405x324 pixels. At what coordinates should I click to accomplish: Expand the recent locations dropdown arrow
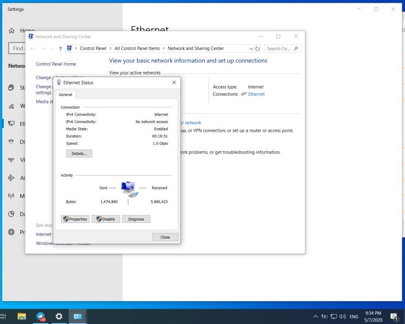(53, 49)
